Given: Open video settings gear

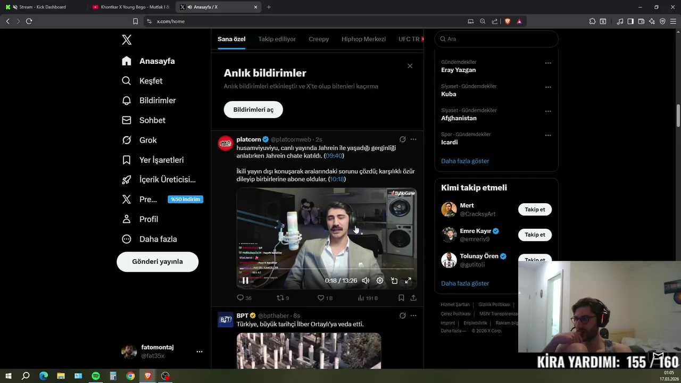Looking at the screenshot, I should pos(380,281).
